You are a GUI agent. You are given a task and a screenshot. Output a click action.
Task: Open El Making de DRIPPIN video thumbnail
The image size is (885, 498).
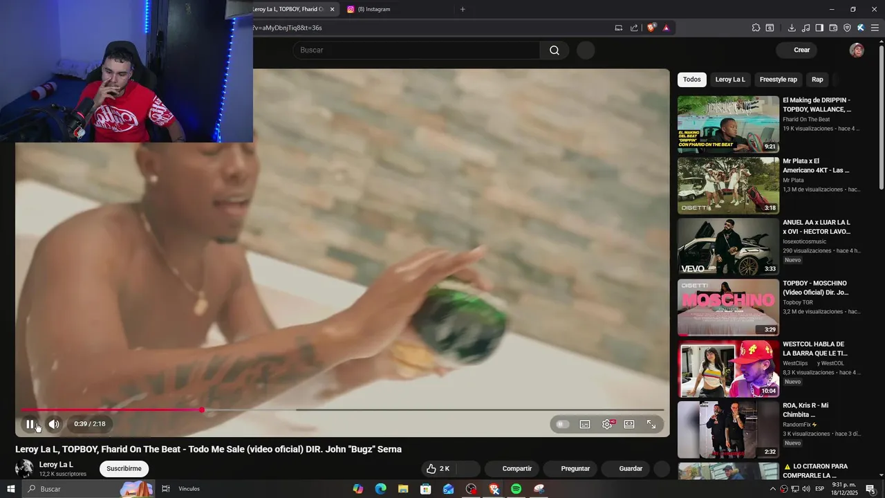coord(728,124)
